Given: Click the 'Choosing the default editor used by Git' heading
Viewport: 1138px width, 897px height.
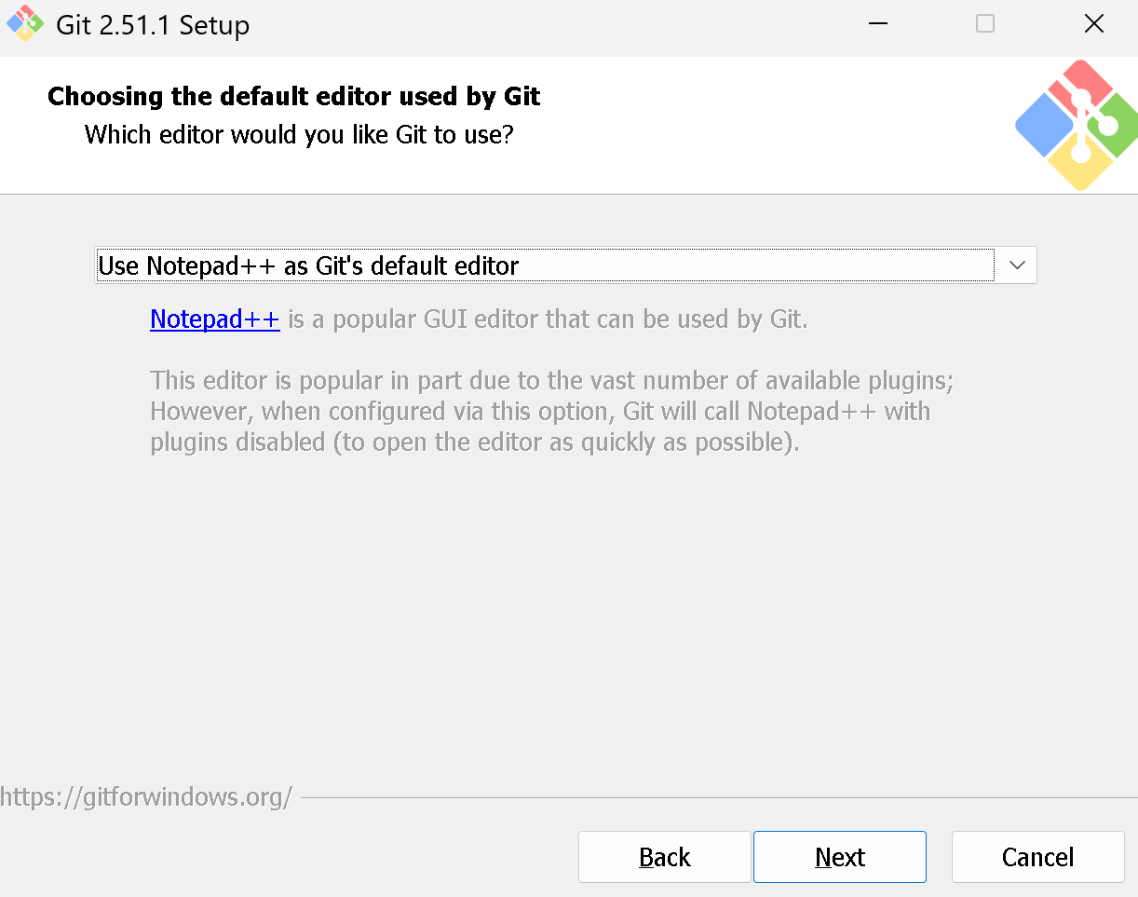Looking at the screenshot, I should 293,97.
